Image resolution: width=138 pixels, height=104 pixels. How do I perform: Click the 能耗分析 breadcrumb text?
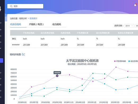pos(23,18)
